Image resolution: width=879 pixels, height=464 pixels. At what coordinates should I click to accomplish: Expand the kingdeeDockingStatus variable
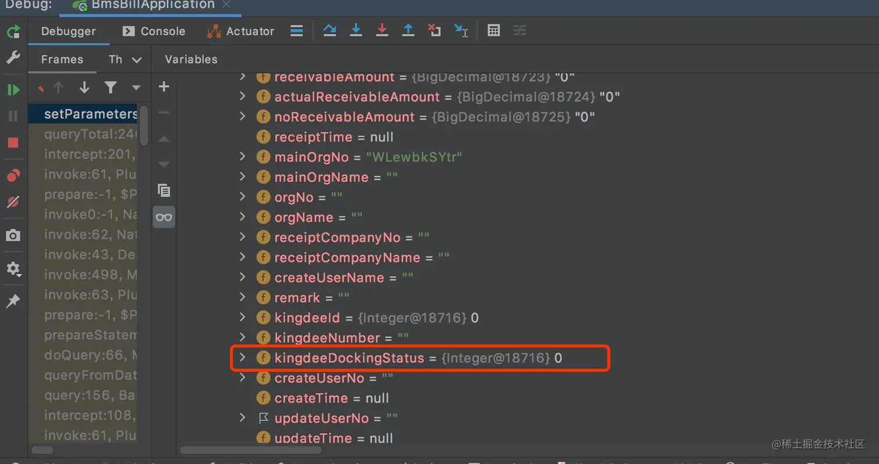tap(243, 358)
